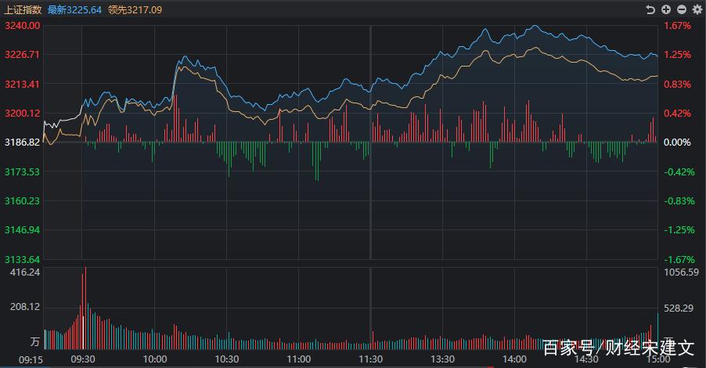Screen dimensions: 706x368
Task: Click the 3133.64 bottom price label
Action: coord(21,259)
